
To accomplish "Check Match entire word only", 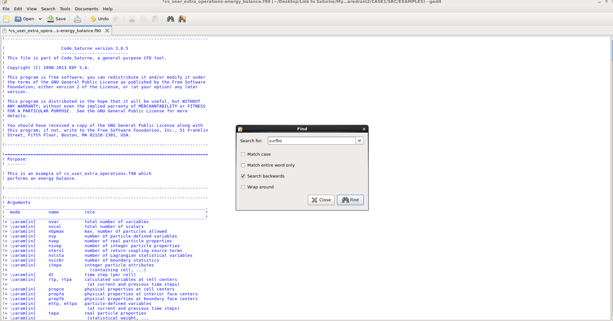I will pos(243,165).
